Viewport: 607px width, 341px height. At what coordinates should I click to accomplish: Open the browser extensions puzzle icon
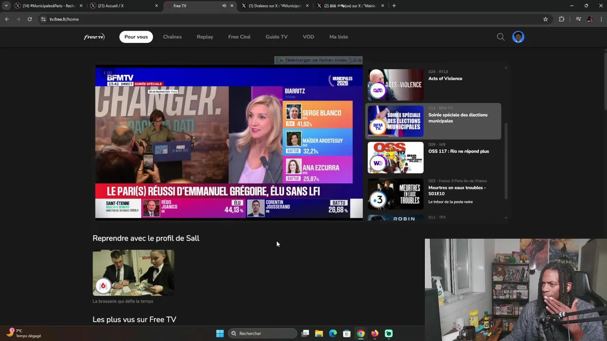[x=561, y=19]
